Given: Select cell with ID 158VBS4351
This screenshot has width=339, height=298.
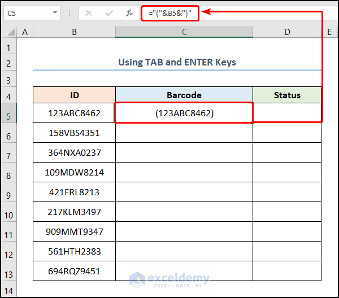Looking at the screenshot, I should click(75, 133).
